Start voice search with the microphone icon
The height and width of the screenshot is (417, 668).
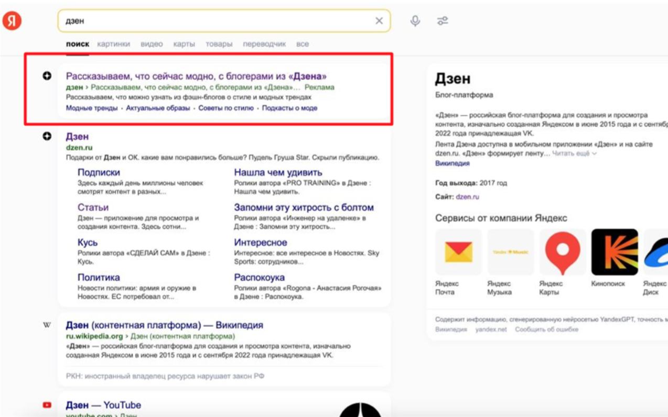tap(415, 21)
